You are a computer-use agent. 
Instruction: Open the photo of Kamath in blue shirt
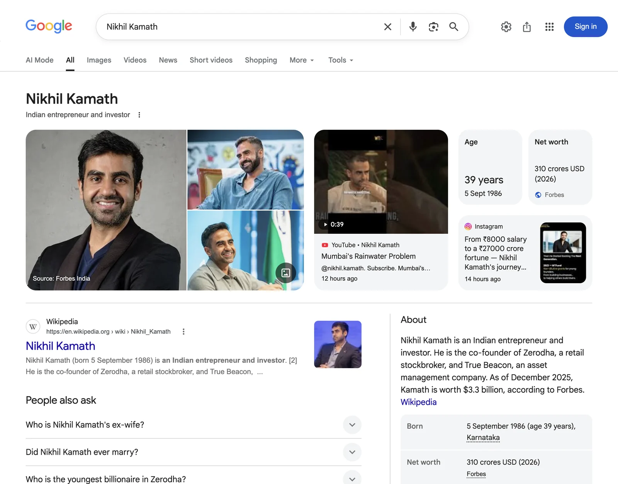245,170
